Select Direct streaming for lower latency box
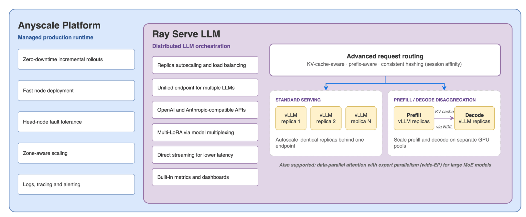This screenshot has width=526, height=217. pyautogui.click(x=205, y=155)
